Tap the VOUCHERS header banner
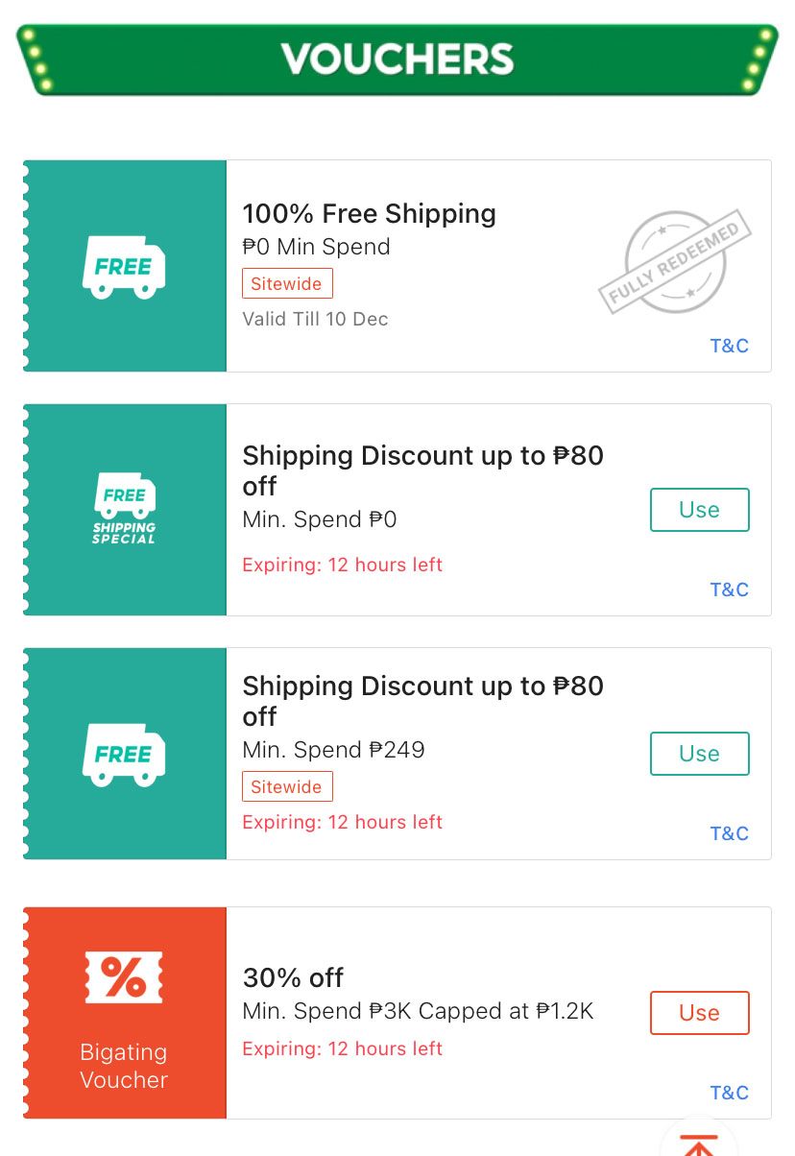795x1156 pixels. coord(397,60)
